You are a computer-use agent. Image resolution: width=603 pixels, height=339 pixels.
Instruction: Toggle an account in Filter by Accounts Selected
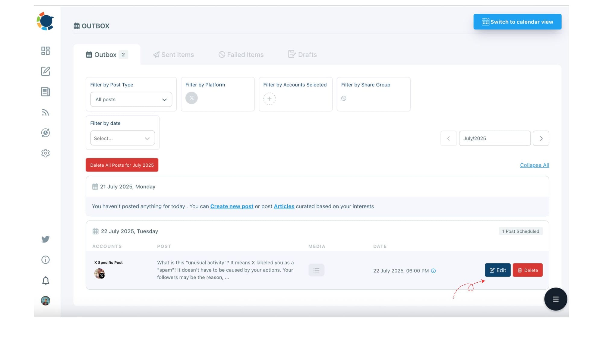click(x=269, y=99)
